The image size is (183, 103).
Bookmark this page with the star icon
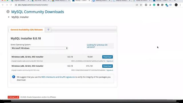click(x=141, y=5)
